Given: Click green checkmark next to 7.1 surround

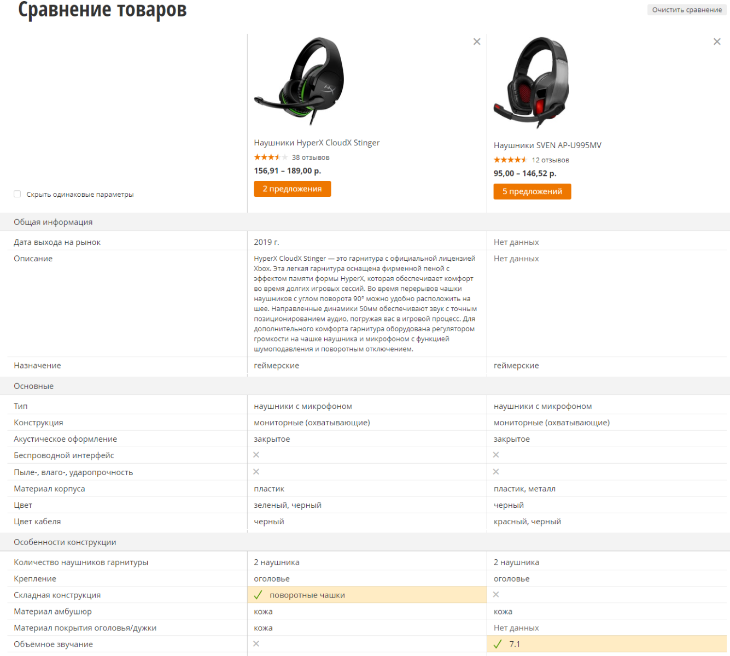Looking at the screenshot, I should (x=498, y=644).
